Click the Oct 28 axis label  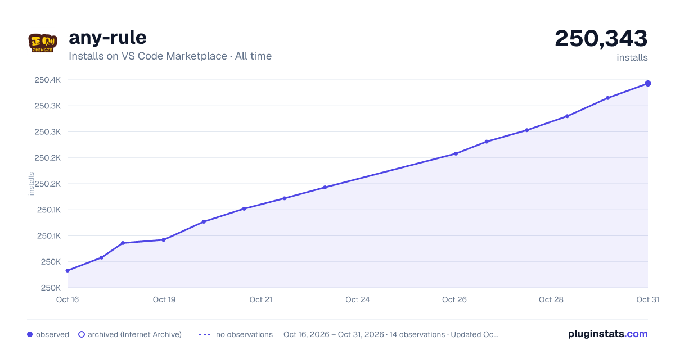point(551,299)
